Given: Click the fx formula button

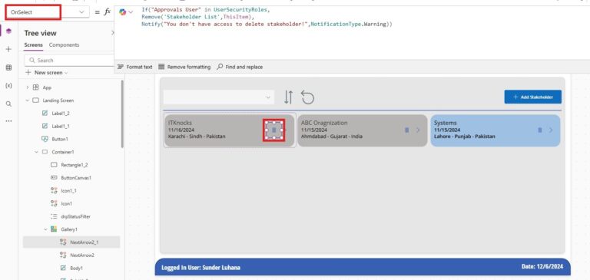Looking at the screenshot, I should 108,12.
